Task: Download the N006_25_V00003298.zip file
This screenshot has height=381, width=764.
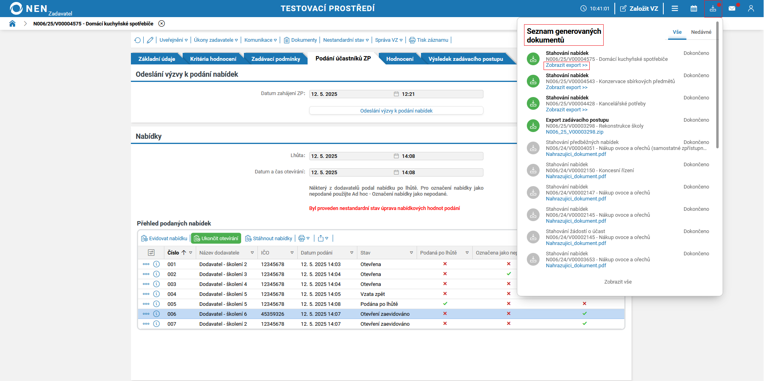Action: 574,132
